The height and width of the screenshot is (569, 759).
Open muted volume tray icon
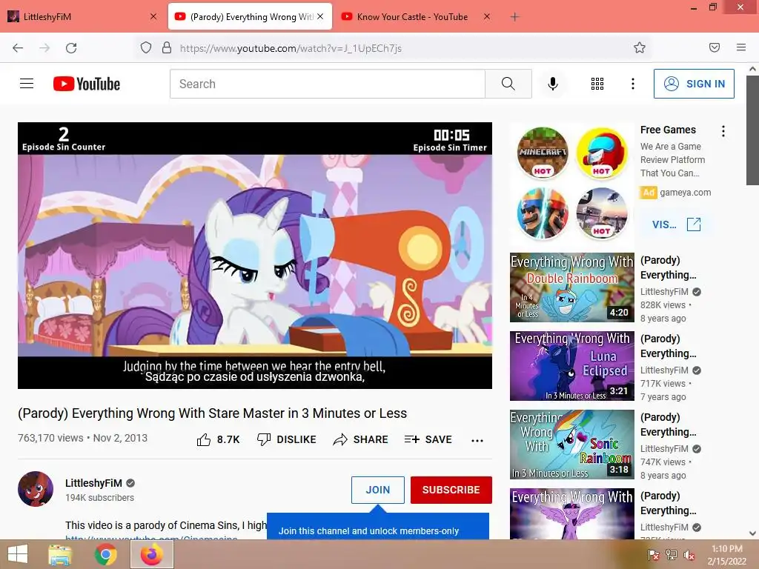click(689, 555)
